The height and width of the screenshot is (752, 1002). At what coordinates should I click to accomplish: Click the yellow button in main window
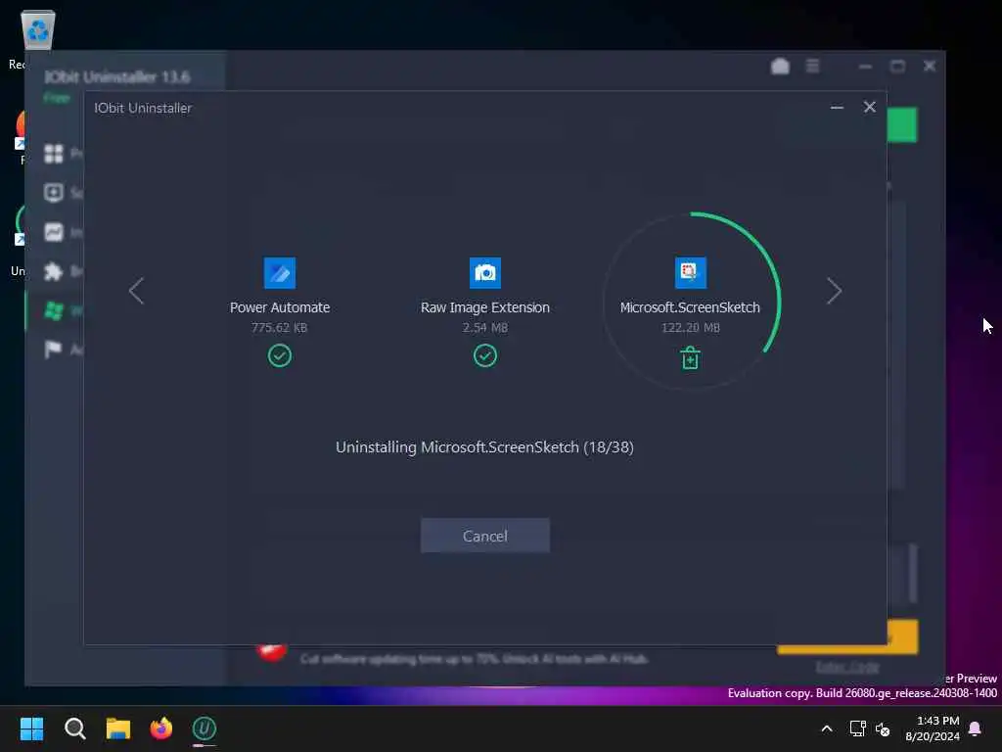tap(902, 636)
